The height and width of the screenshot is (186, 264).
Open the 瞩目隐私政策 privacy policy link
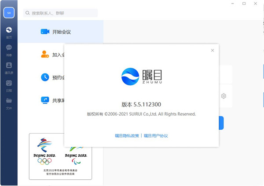(x=127, y=136)
